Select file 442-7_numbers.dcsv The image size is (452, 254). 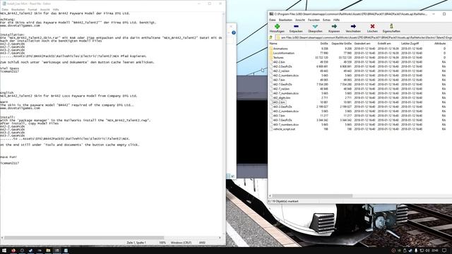click(285, 93)
